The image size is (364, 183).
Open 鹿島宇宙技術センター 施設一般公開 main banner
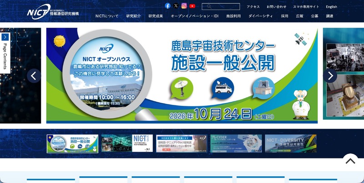point(182,75)
